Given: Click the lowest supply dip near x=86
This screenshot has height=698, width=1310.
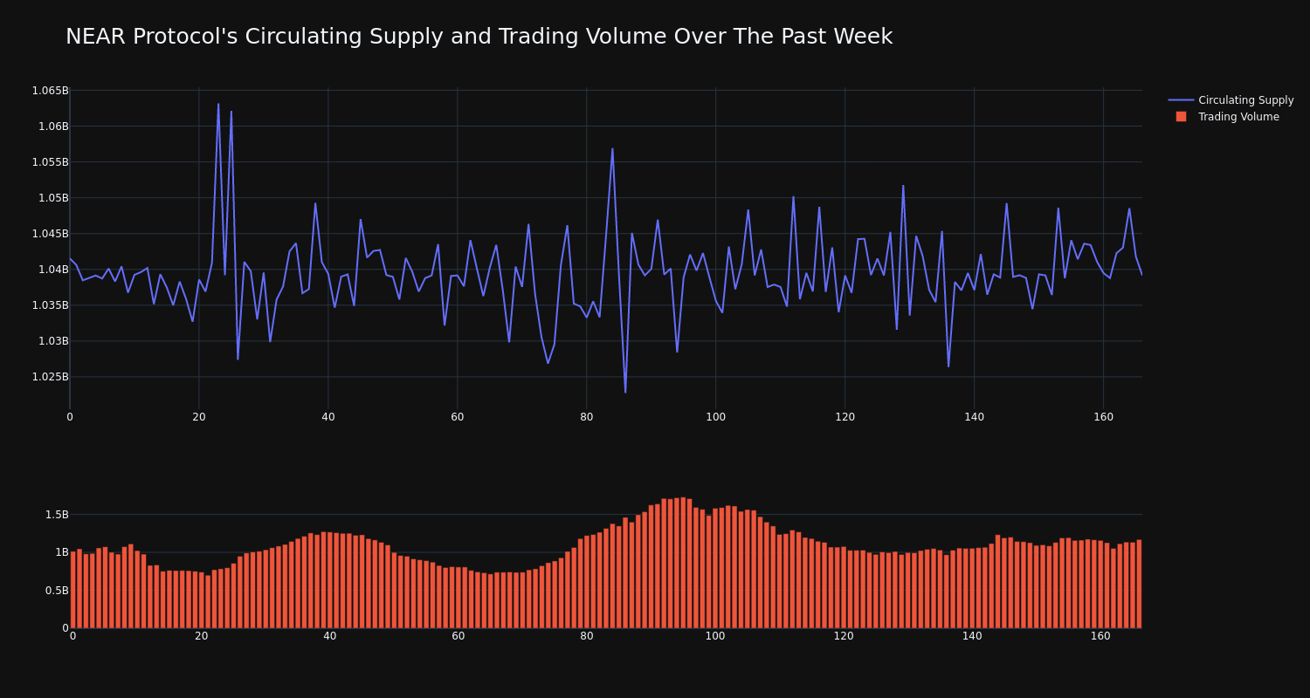Looking at the screenshot, I should pos(625,392).
